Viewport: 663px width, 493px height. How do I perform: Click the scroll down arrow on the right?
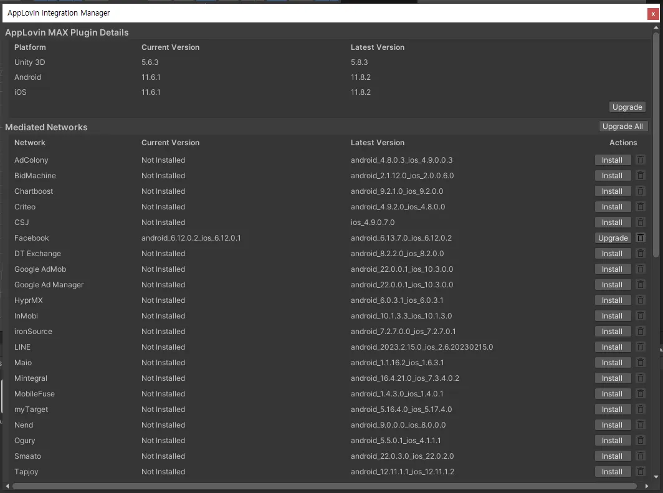[656, 477]
